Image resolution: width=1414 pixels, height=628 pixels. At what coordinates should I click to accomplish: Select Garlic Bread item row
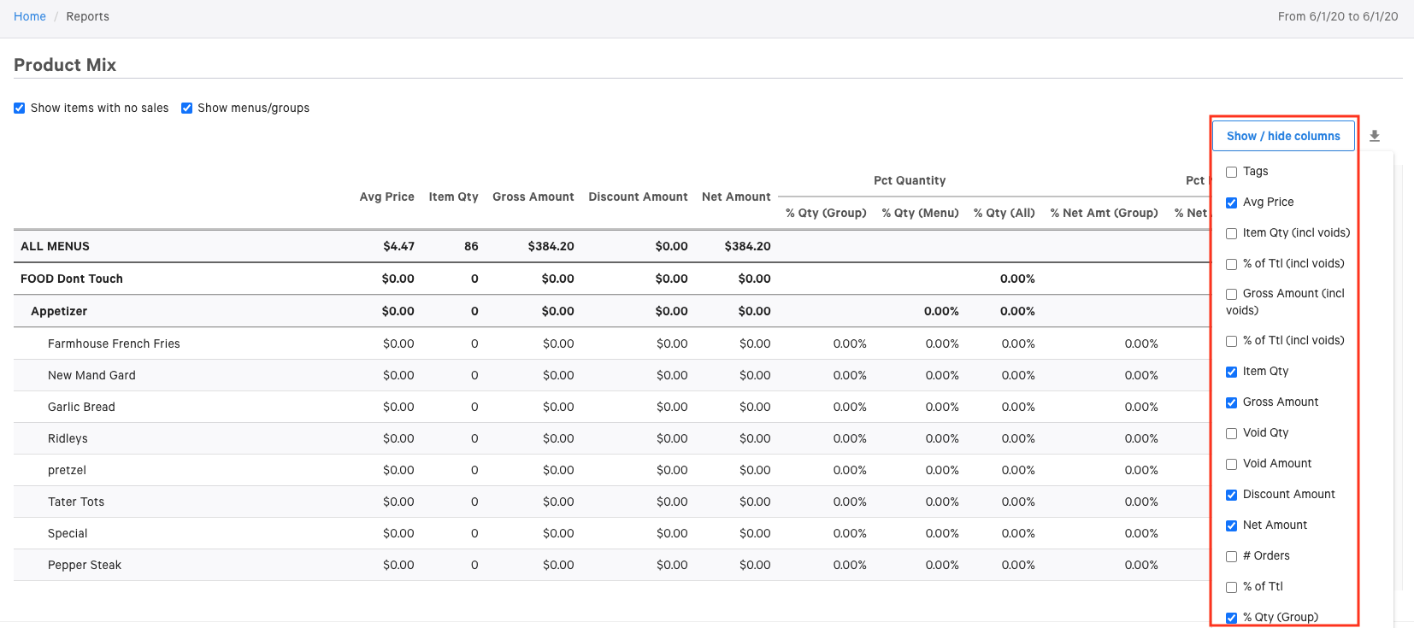tap(611, 407)
